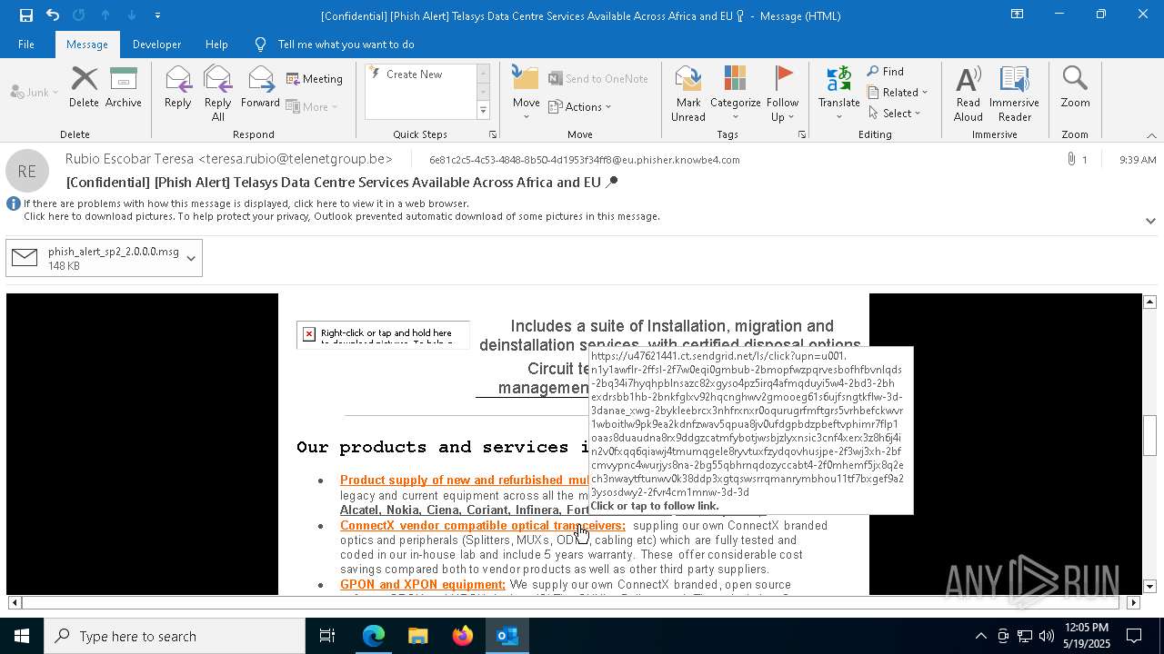This screenshot has width=1164, height=654.
Task: Follow the ConnectX vendor compatible optical transceivers link
Action: [x=483, y=525]
